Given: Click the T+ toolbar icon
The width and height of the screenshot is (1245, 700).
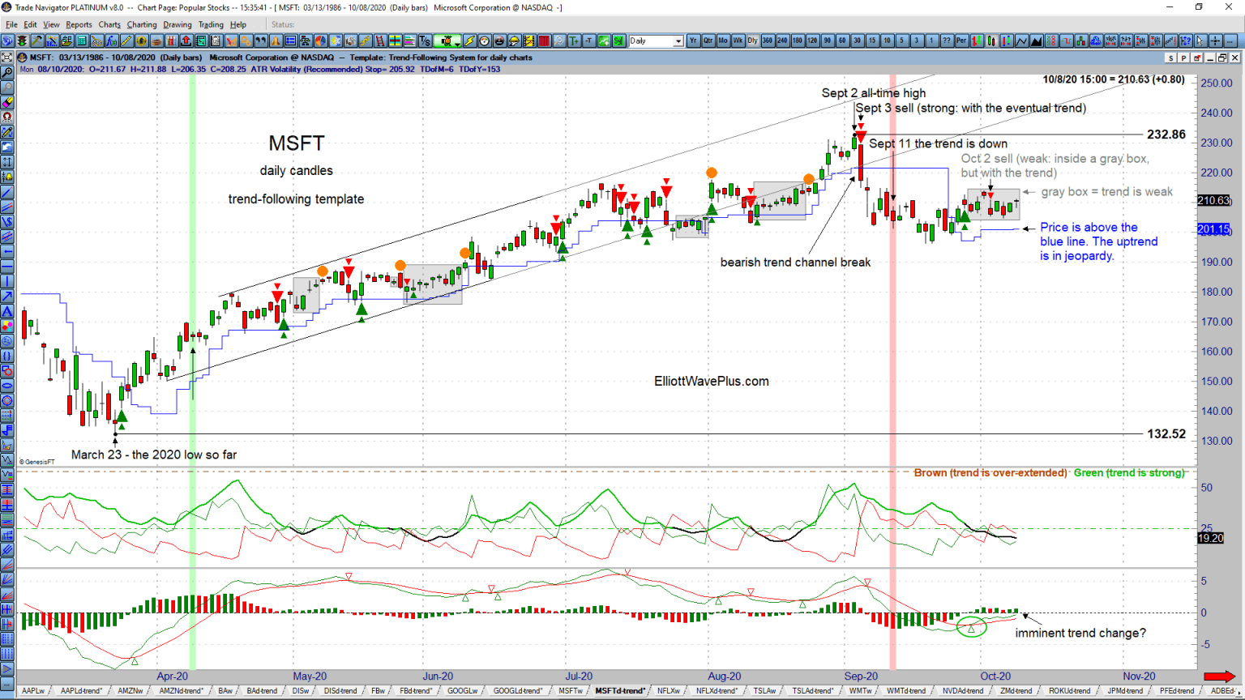Looking at the screenshot, I should 574,41.
